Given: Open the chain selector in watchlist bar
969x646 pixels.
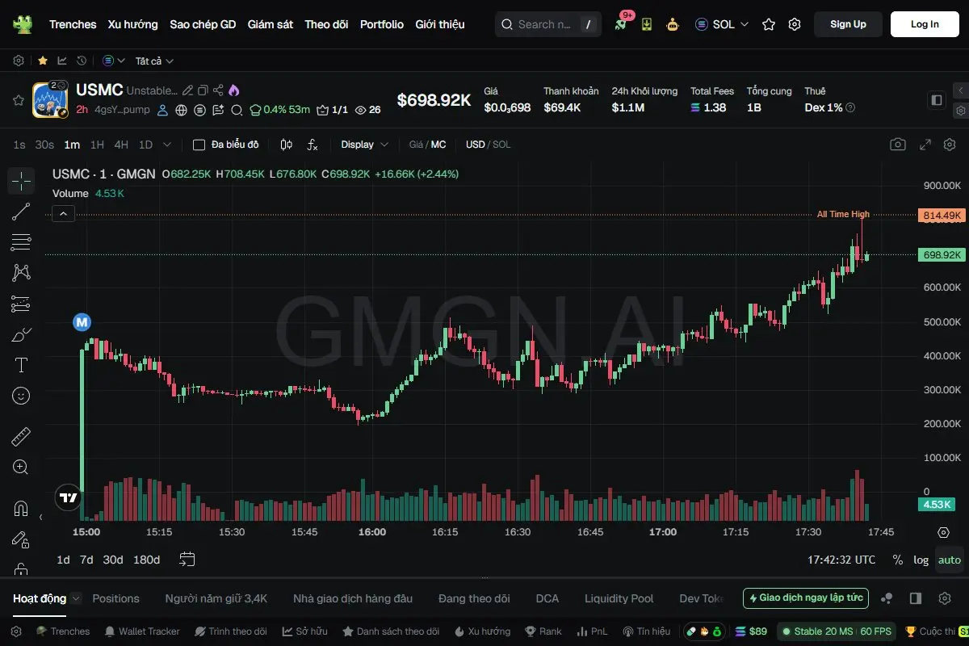Looking at the screenshot, I should point(114,61).
